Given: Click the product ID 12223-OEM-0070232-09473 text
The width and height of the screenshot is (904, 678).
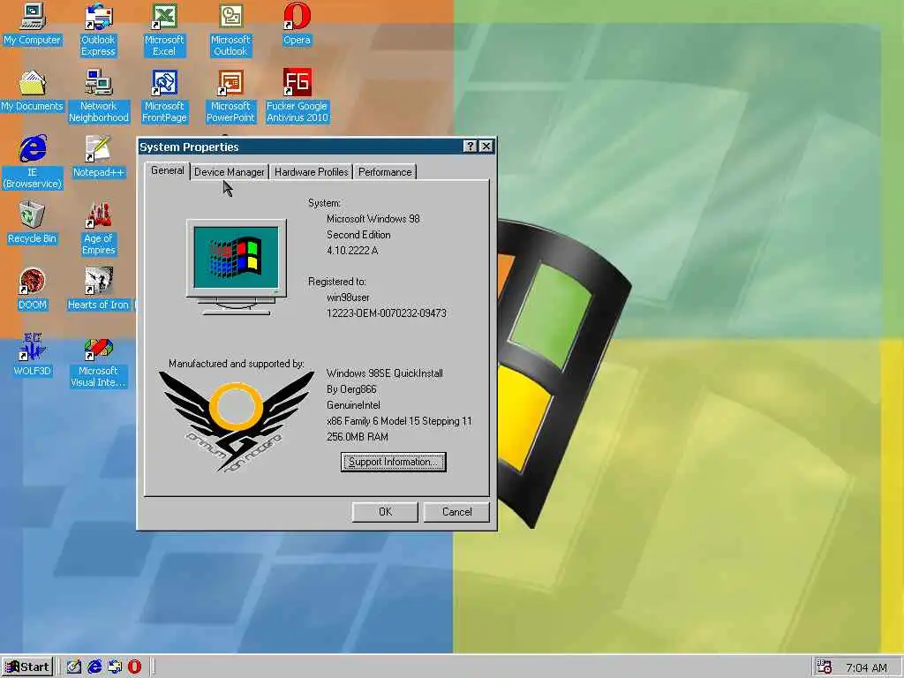Looking at the screenshot, I should (x=387, y=313).
